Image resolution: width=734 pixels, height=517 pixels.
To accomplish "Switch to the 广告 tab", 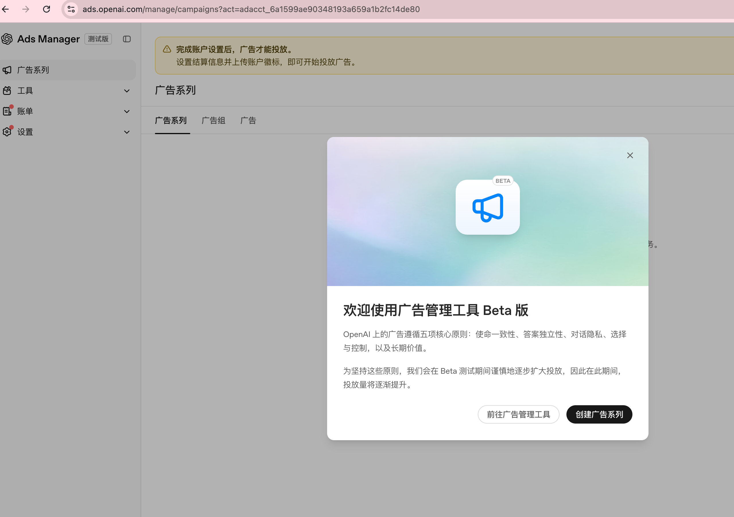I will click(248, 120).
